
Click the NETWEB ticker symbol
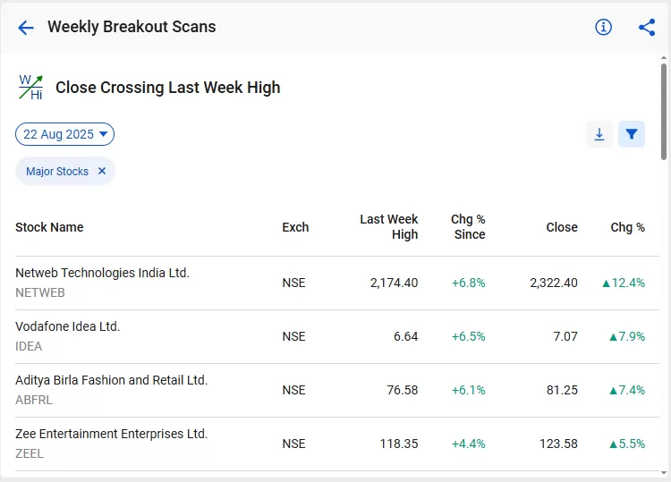pyautogui.click(x=40, y=292)
